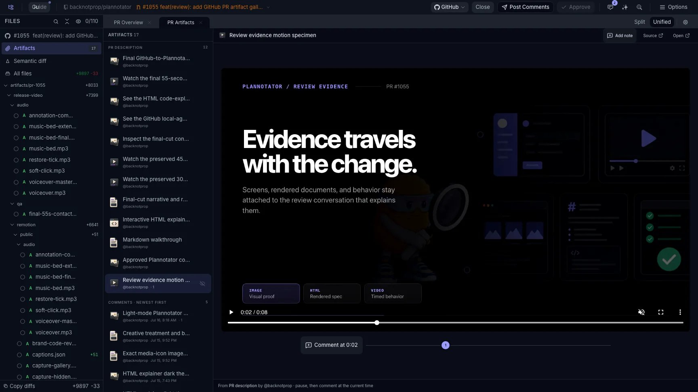Viewport: 698px width, 392px height.
Task: Search files with FILES magnifier icon
Action: [x=56, y=21]
